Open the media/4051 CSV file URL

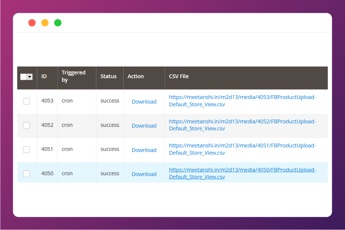click(x=242, y=149)
